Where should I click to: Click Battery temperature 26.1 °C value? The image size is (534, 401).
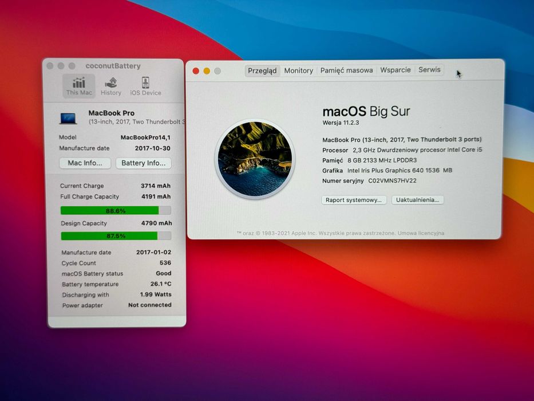tap(161, 284)
